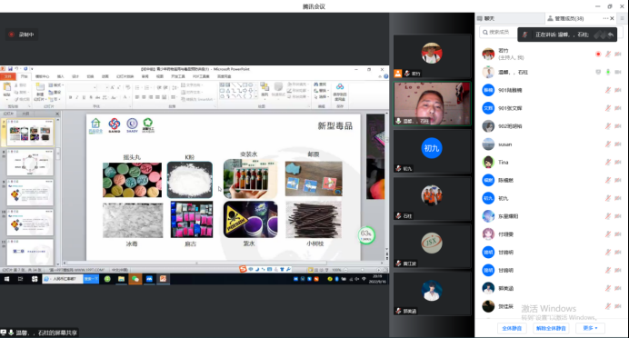
Task: Adjust the PowerPoint zoom slider in the status bar
Action: coord(363,270)
